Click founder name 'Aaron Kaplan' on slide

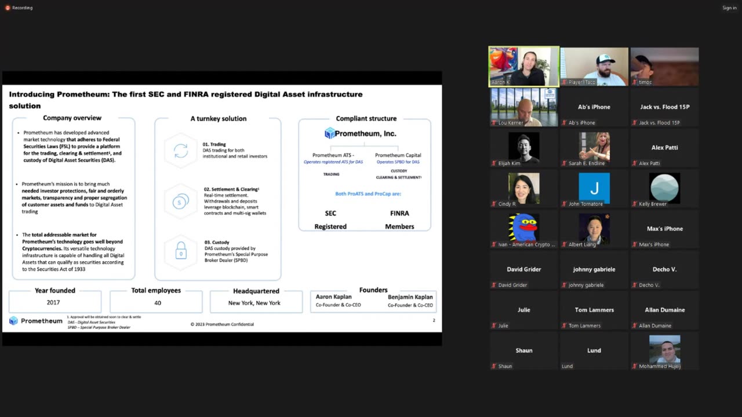pos(334,297)
